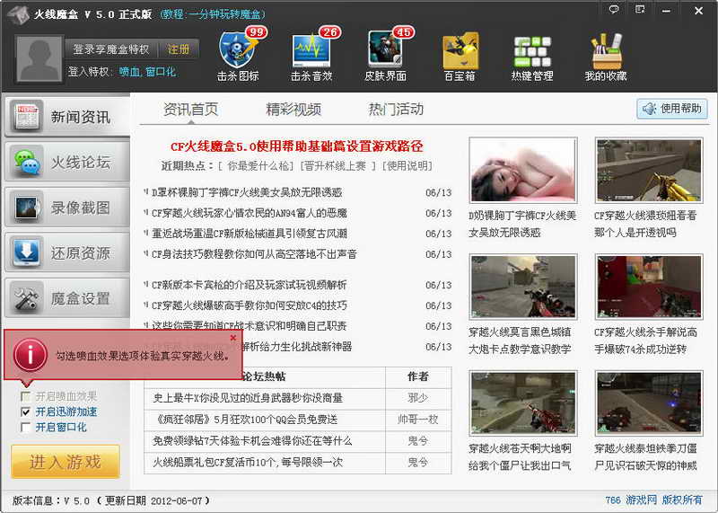This screenshot has width=718, height=513.
Task: Click caption 穿越火线莫言黑色城镇大炮卡点教学
Action: [520, 341]
